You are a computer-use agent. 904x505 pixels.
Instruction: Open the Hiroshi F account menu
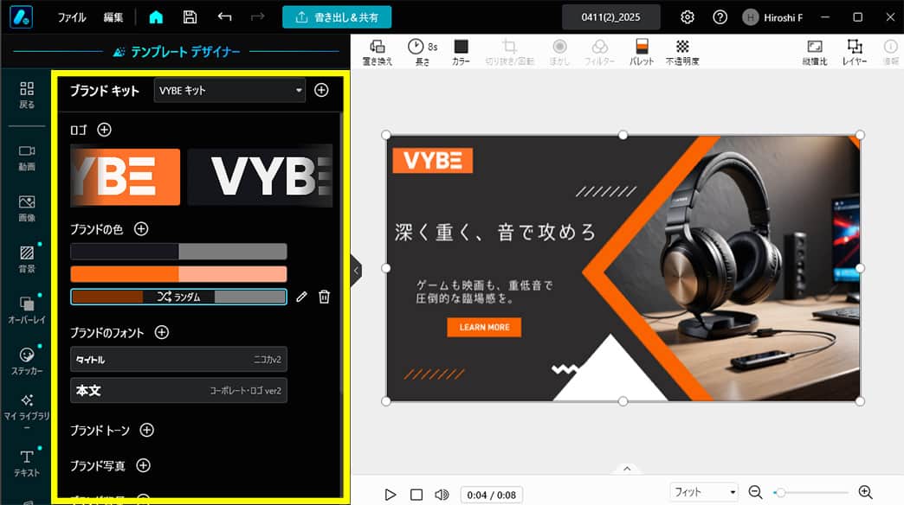pyautogui.click(x=772, y=17)
